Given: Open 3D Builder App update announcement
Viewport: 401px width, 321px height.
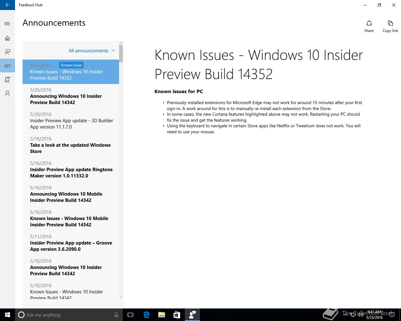Looking at the screenshot, I should pyautogui.click(x=71, y=121).
